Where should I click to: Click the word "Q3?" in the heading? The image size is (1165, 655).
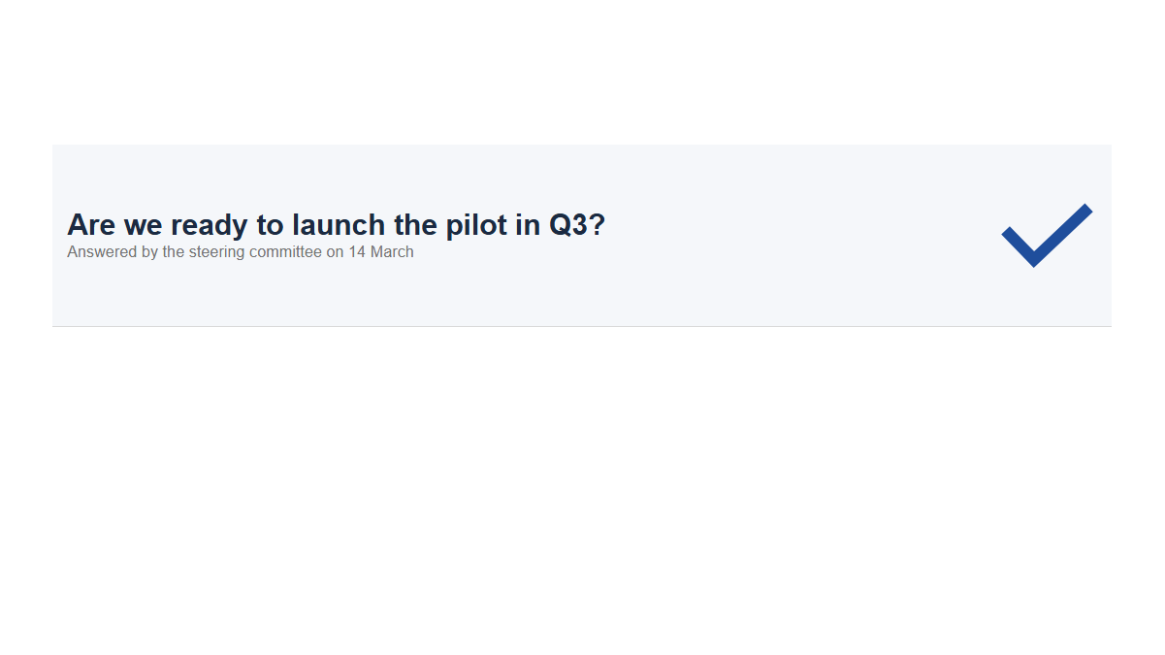pyautogui.click(x=577, y=225)
